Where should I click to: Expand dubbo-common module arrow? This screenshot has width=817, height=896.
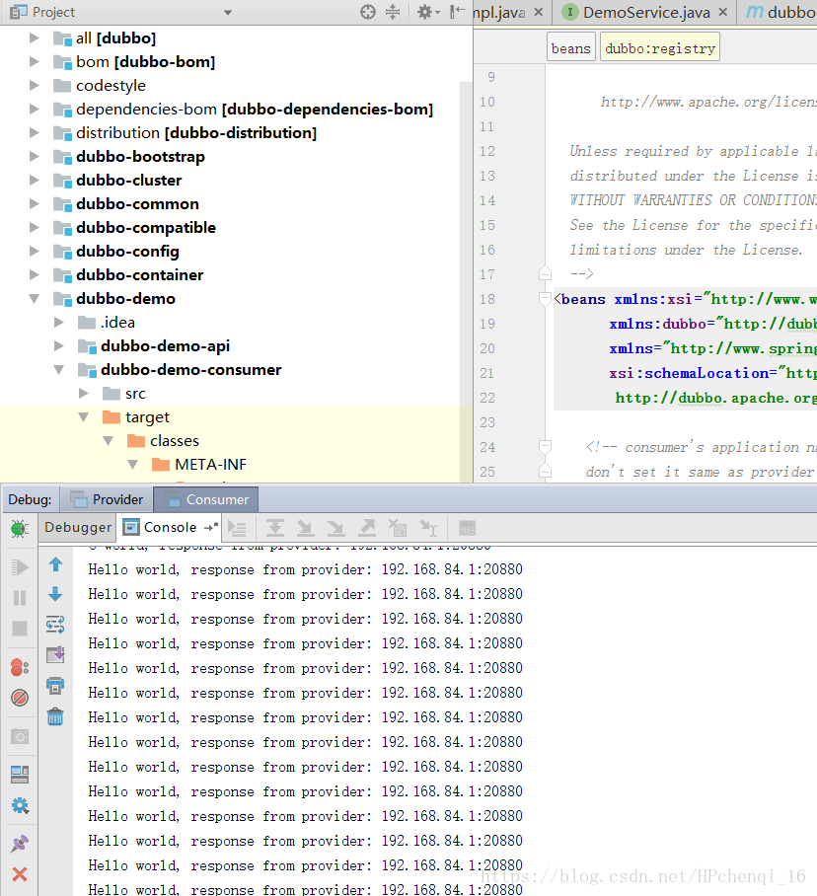[35, 203]
